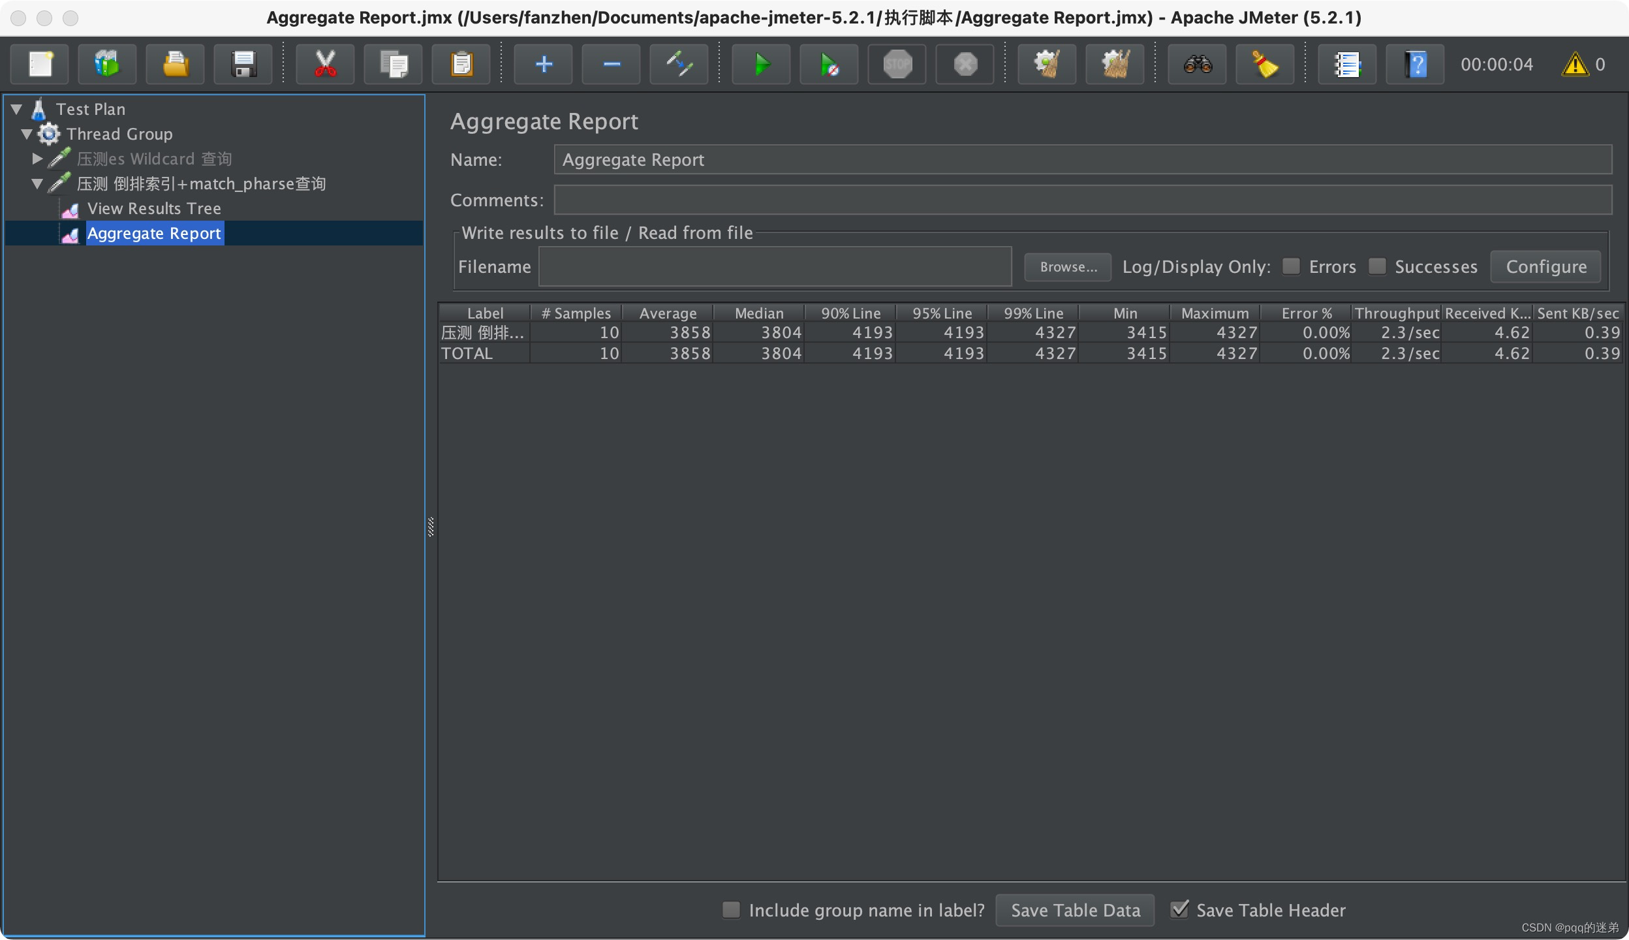This screenshot has width=1629, height=940.
Task: Click the Browse... button
Action: [1068, 267]
